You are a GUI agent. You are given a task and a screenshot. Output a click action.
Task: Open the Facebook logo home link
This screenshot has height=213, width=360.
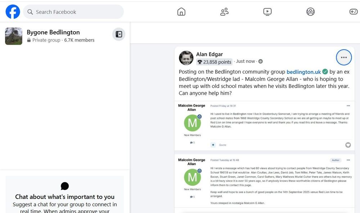(13, 12)
